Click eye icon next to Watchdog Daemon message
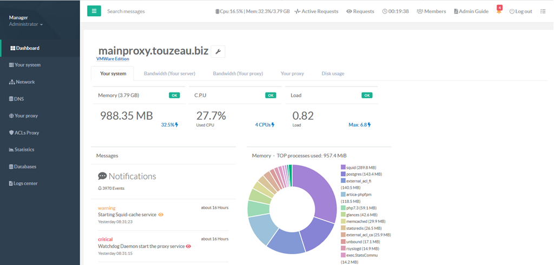 tap(188, 246)
